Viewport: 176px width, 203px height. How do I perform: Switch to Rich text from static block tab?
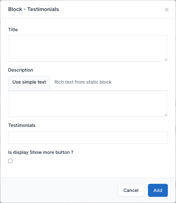[83, 82]
